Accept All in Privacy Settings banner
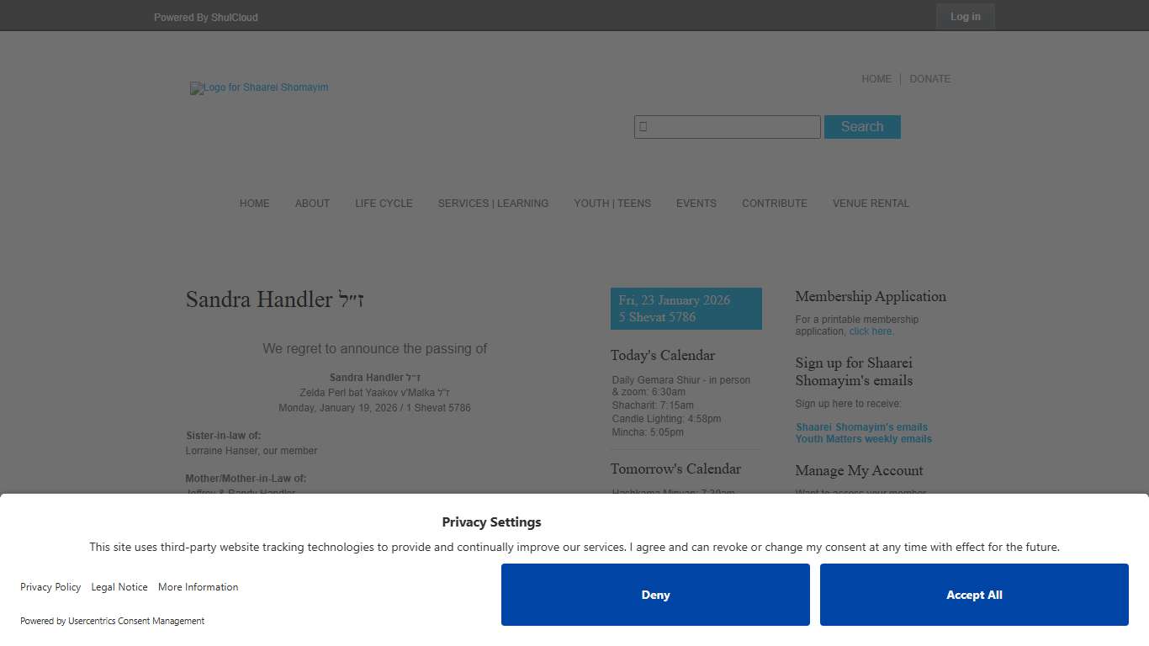This screenshot has height=646, width=1149. pos(974,595)
